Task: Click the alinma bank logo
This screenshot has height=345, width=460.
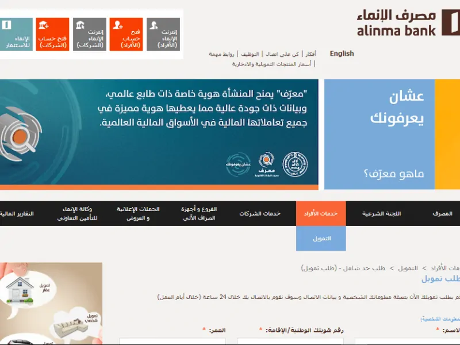Action: pyautogui.click(x=408, y=22)
